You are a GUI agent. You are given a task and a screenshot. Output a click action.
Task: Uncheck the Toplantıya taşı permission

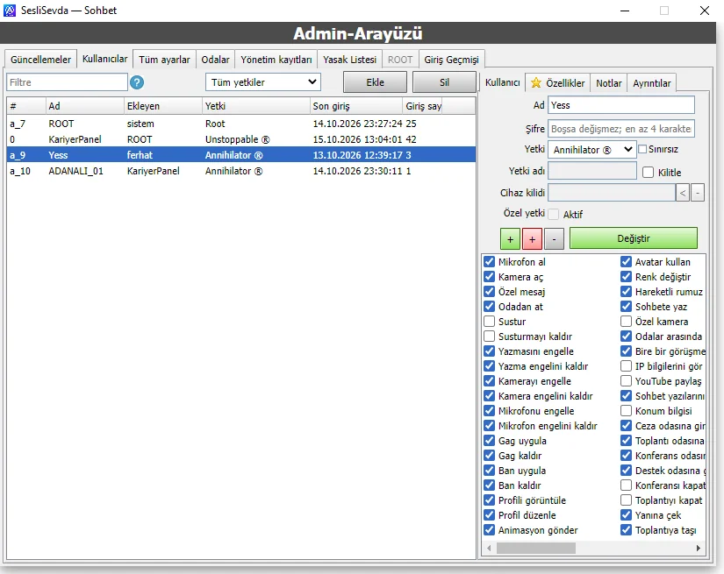tap(626, 529)
